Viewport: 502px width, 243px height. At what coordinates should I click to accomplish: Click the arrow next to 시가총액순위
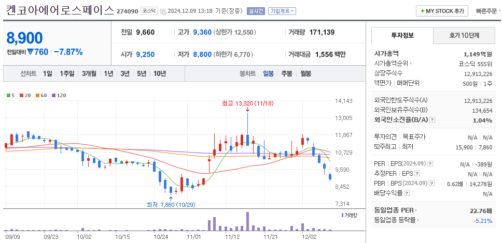point(411,64)
